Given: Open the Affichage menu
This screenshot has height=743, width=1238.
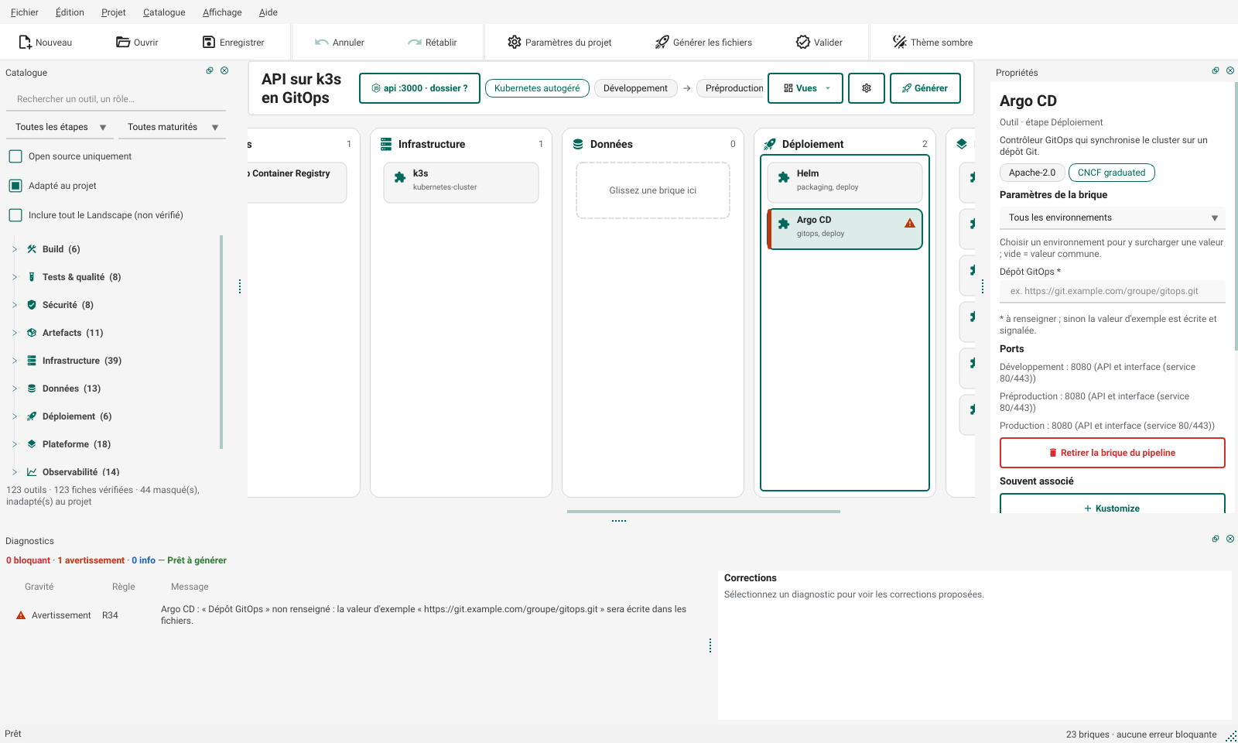Looking at the screenshot, I should pyautogui.click(x=222, y=12).
